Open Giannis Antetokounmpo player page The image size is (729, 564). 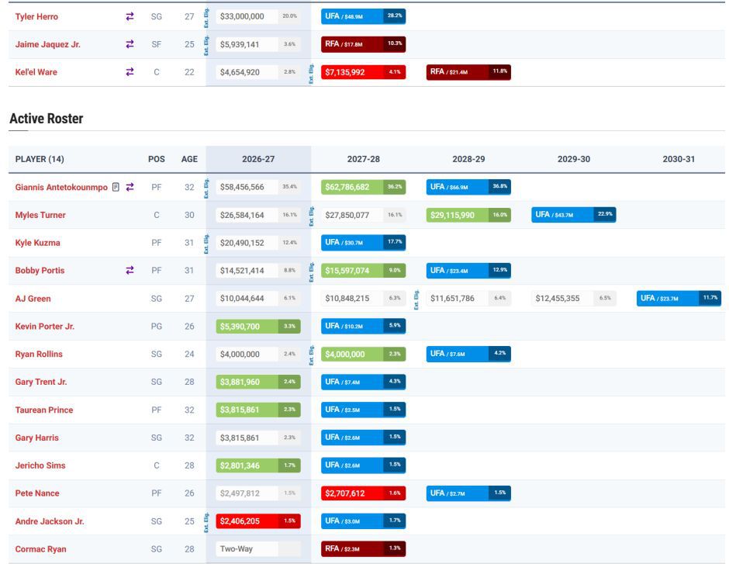point(61,188)
